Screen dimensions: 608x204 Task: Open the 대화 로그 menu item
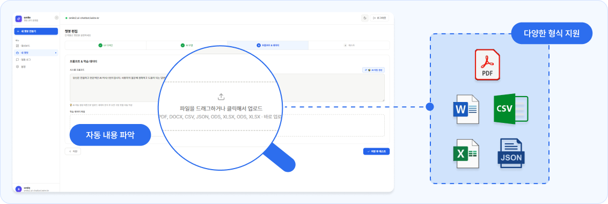[36, 60]
